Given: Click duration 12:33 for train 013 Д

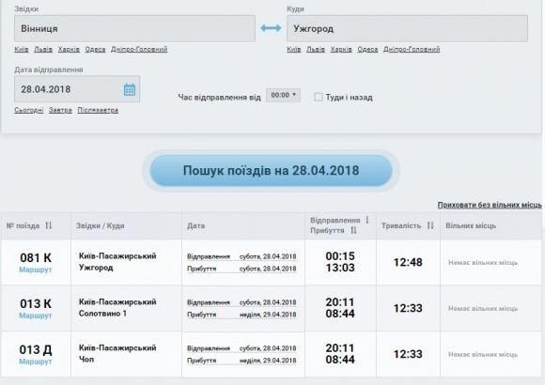Looking at the screenshot, I should point(408,354).
